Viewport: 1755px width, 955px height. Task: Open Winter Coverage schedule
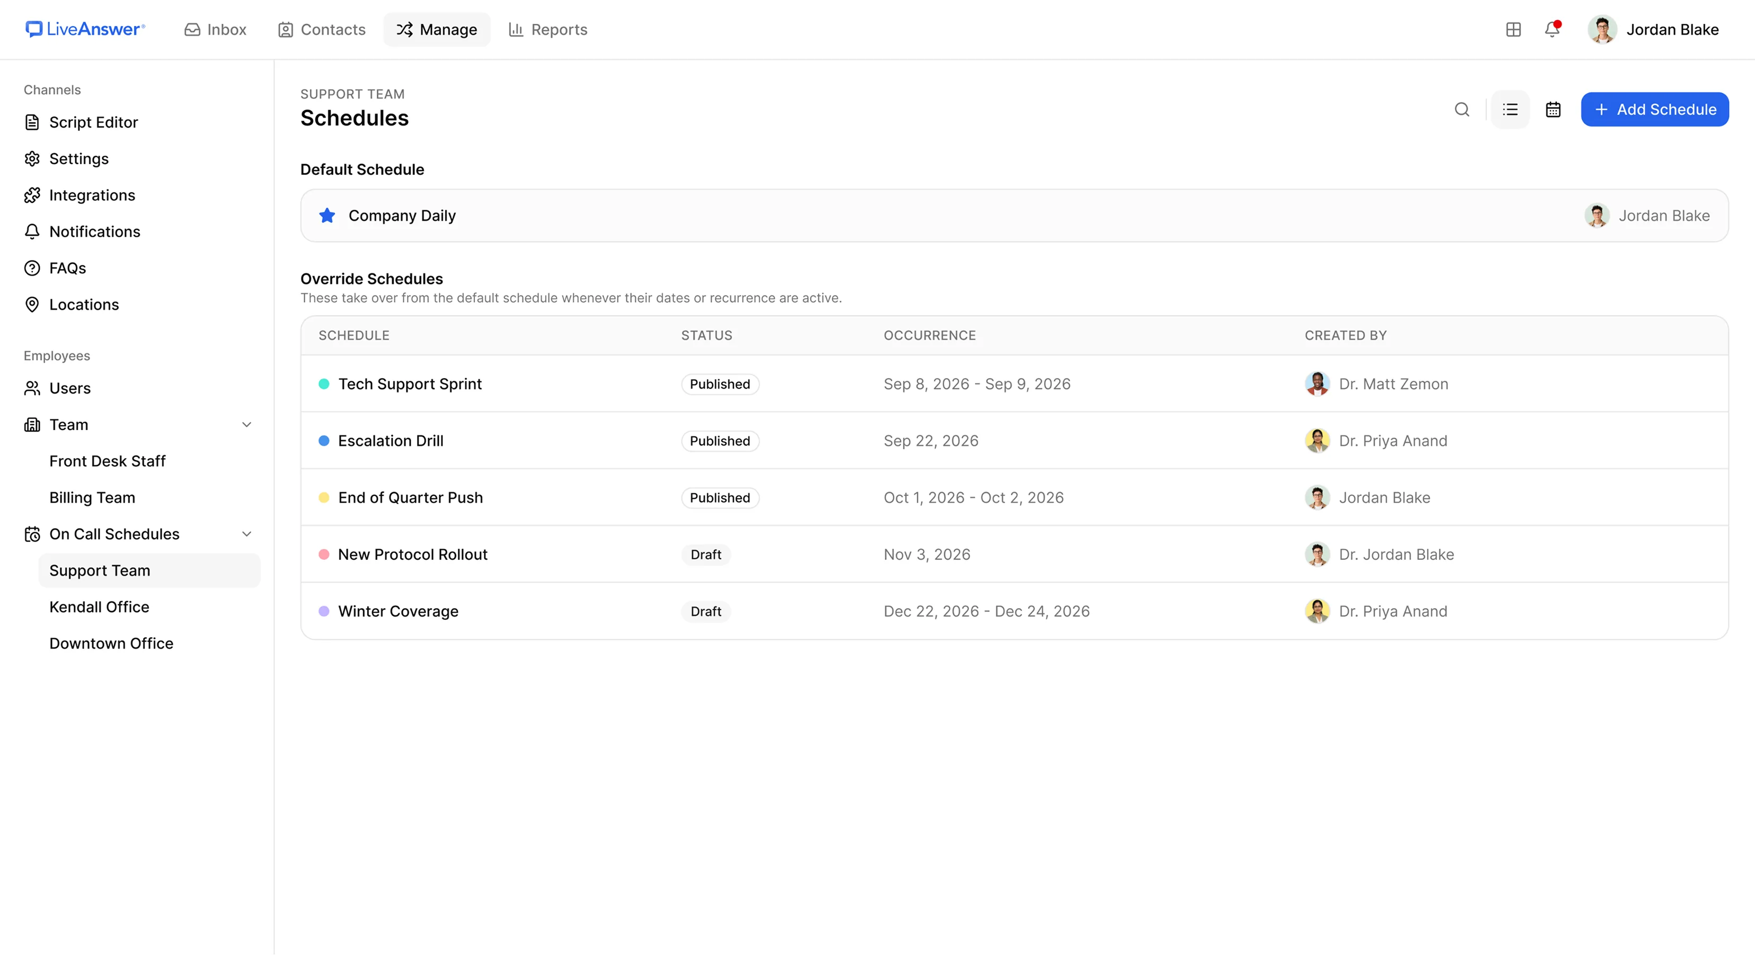coord(398,612)
